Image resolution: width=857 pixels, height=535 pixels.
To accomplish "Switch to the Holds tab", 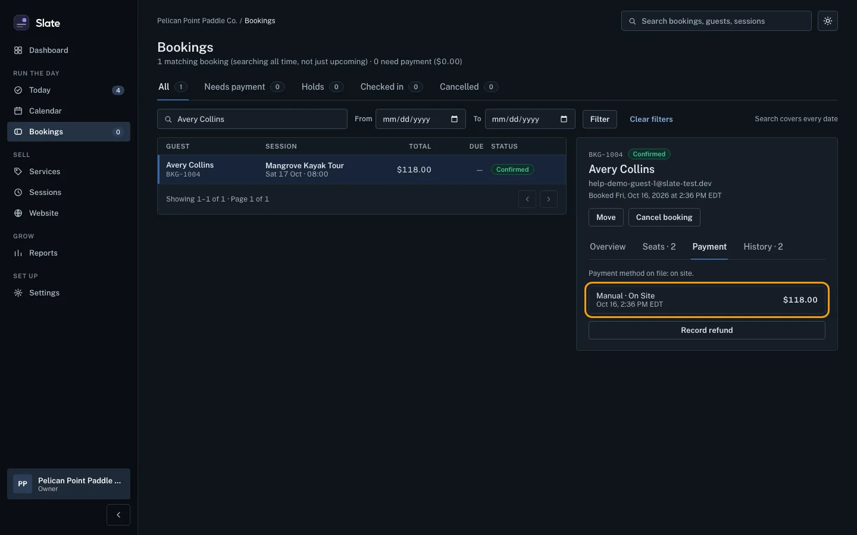I will (x=322, y=87).
